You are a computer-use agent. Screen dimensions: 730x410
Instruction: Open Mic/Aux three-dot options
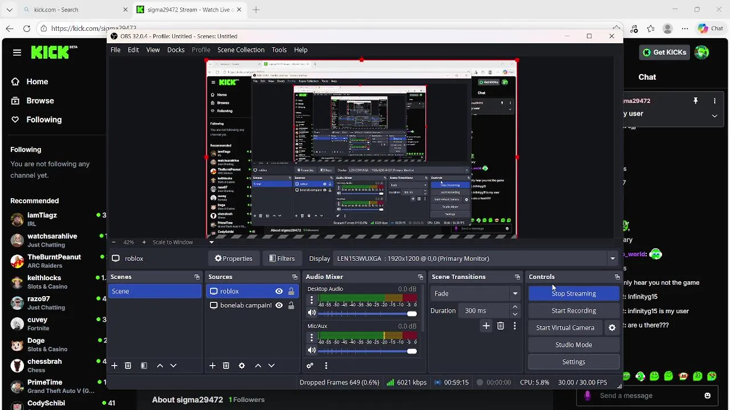(x=311, y=337)
